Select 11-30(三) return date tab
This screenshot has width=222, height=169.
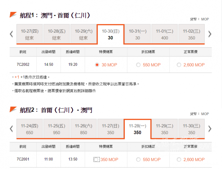click(x=191, y=129)
